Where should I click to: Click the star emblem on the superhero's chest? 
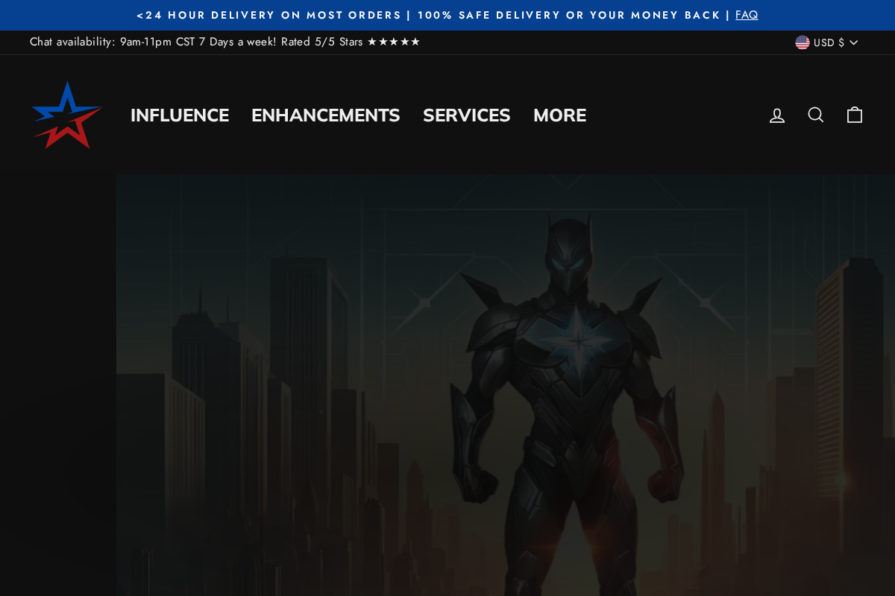click(x=580, y=339)
